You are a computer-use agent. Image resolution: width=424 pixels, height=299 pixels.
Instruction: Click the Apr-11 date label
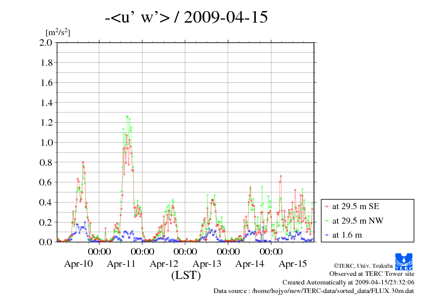point(121,264)
